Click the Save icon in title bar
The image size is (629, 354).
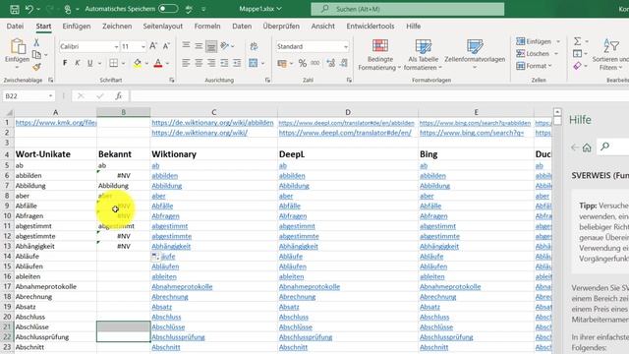[15, 9]
